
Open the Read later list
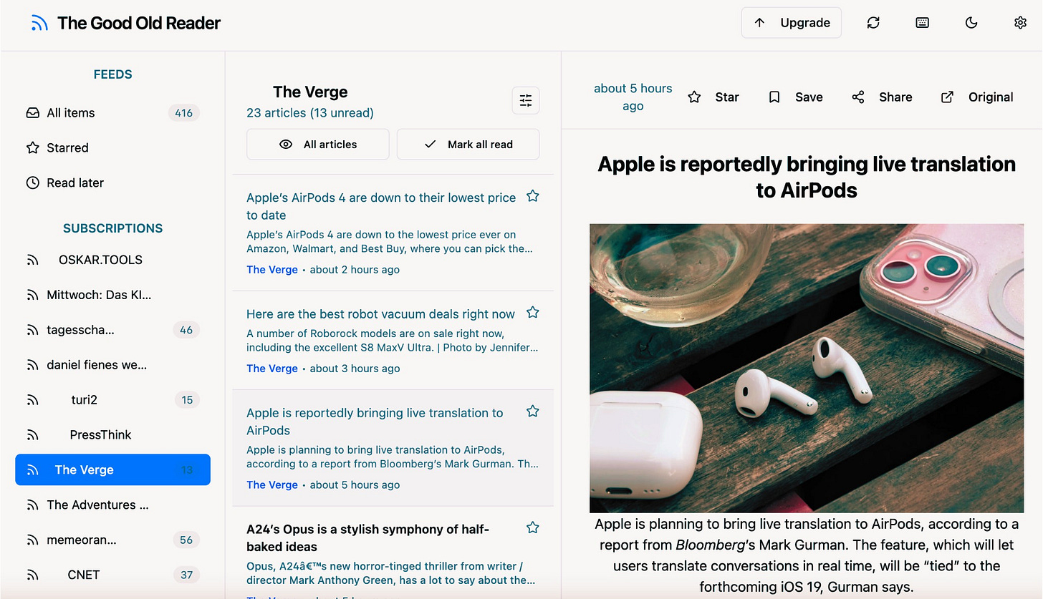click(112, 183)
